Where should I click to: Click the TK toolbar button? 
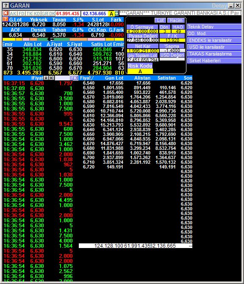tap(29, 14)
